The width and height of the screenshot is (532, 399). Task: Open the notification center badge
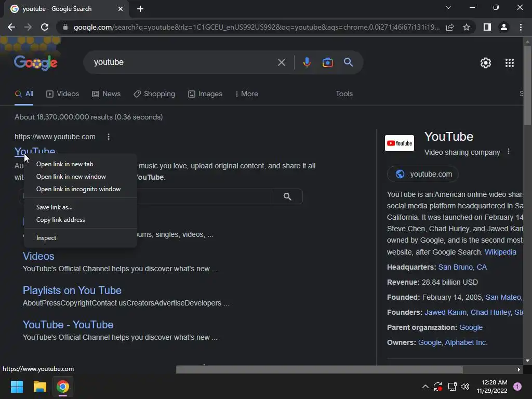[x=517, y=387]
